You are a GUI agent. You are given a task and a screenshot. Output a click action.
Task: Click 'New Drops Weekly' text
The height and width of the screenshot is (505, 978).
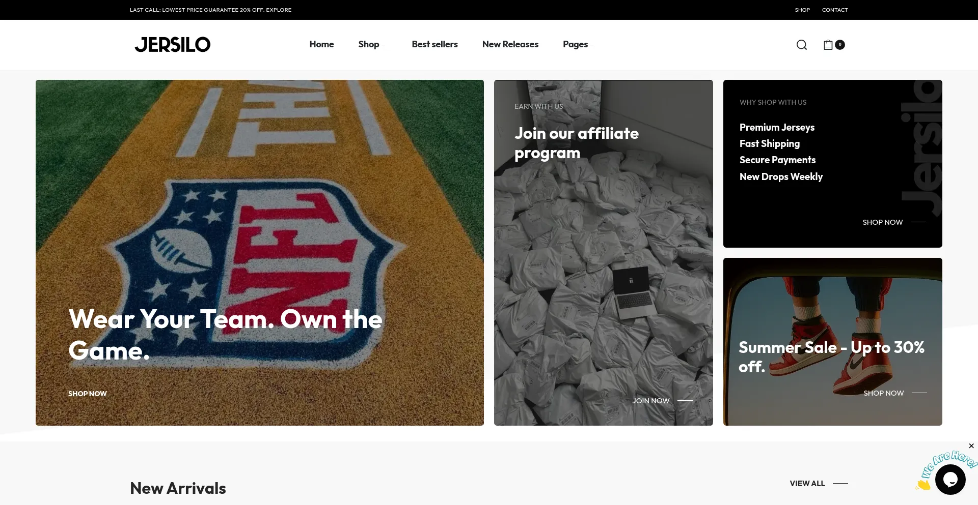[781, 176]
